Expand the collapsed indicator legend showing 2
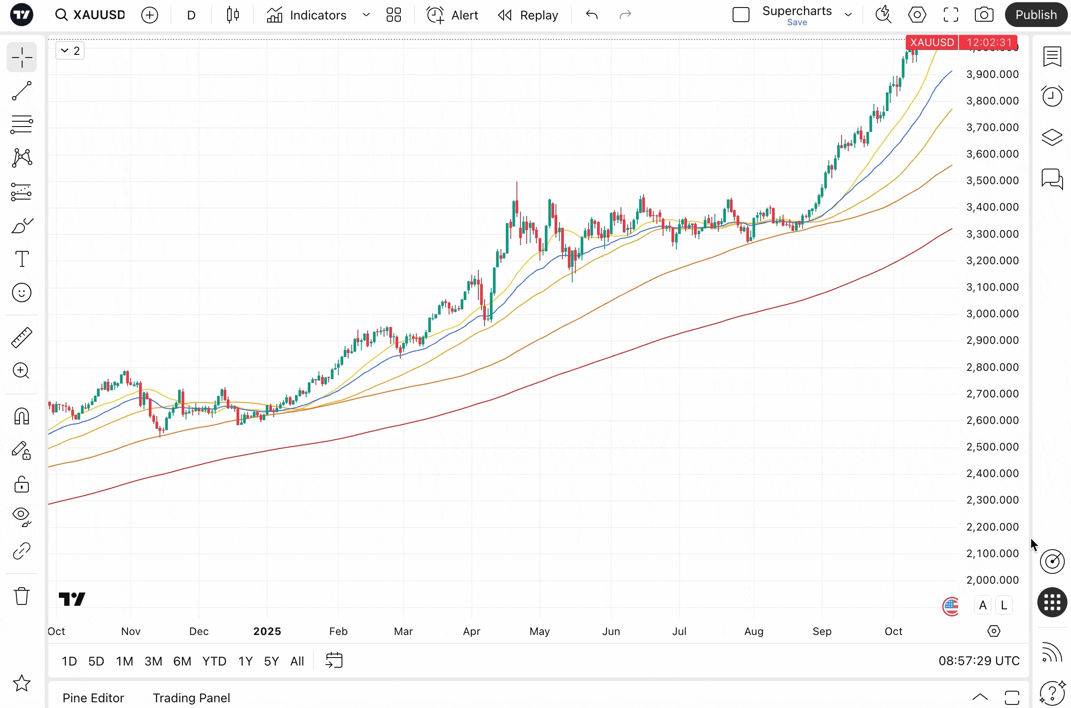Image resolution: width=1071 pixels, height=708 pixels. (70, 50)
